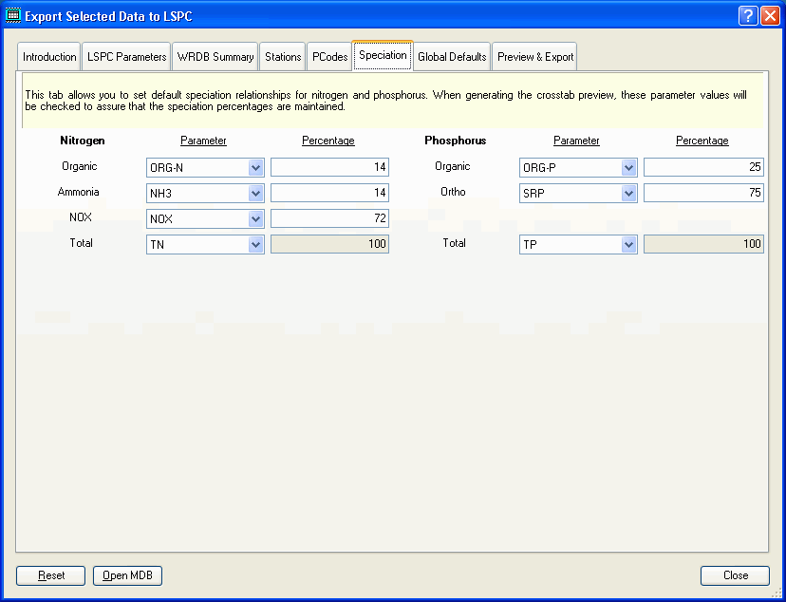The width and height of the screenshot is (786, 602).
Task: Click the Open MDB button
Action: tap(127, 575)
